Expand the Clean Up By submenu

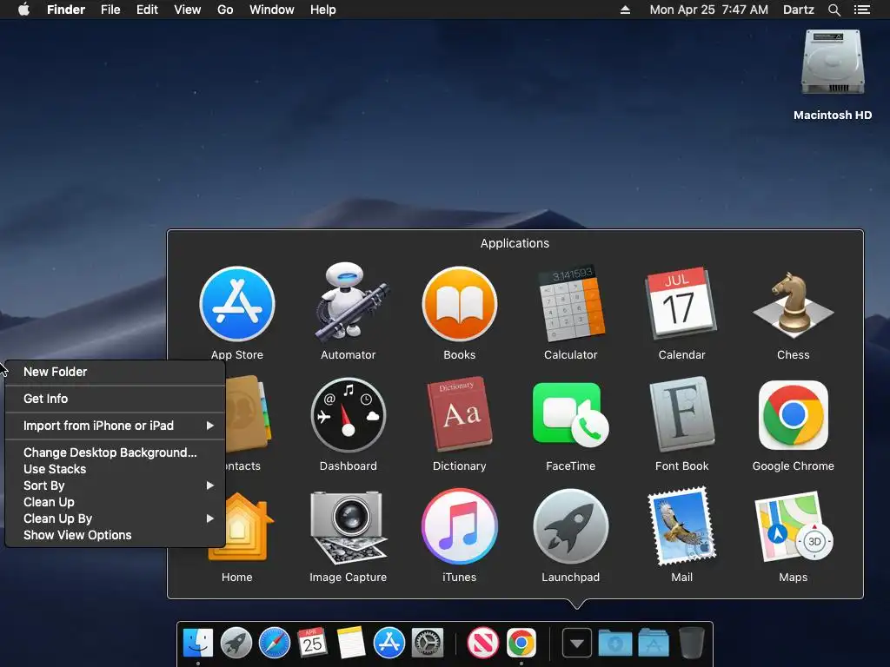(116, 518)
